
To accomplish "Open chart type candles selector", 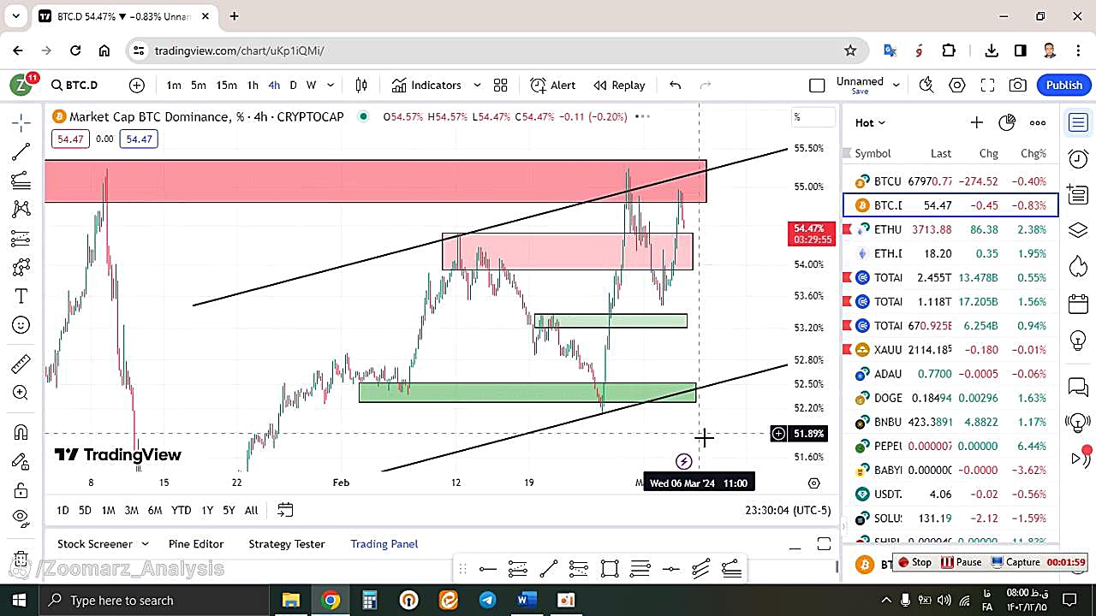I will click(x=361, y=85).
